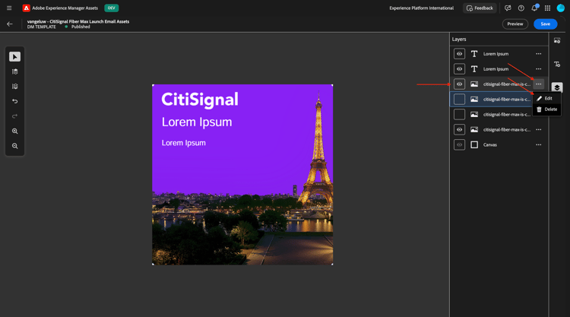Click picture icon of image layer above Canvas
Image resolution: width=570 pixels, height=317 pixels.
coord(474,129)
